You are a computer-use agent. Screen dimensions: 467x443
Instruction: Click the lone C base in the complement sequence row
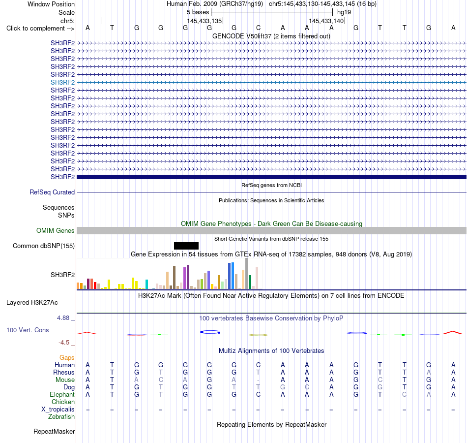point(258,28)
